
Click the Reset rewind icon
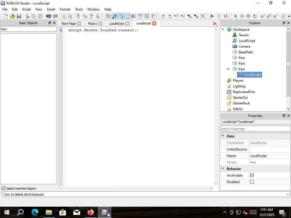click(225, 16)
